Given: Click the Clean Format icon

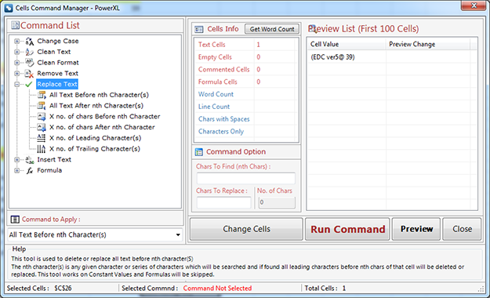Looking at the screenshot, I should tap(29, 63).
